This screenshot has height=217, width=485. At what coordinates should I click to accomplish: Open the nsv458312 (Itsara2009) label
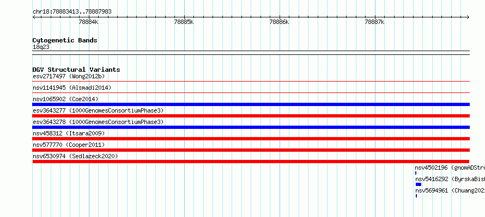point(69,133)
